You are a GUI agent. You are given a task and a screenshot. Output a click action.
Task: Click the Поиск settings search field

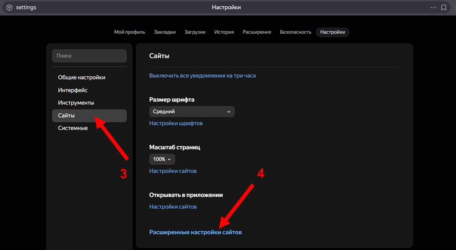(x=89, y=56)
